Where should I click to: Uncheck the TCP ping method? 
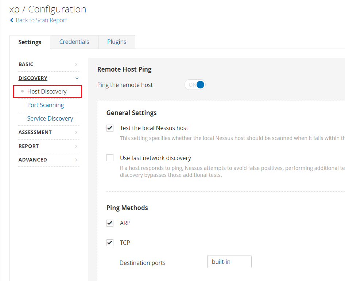point(110,243)
